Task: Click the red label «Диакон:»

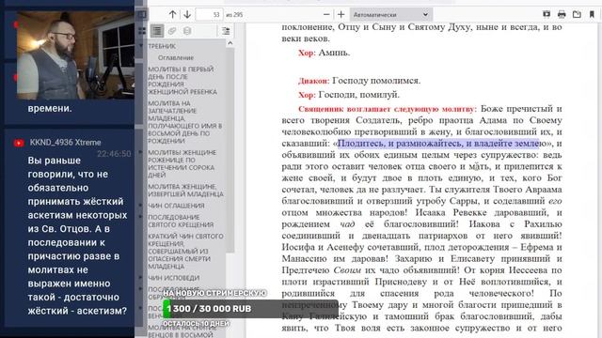Action: coord(313,81)
